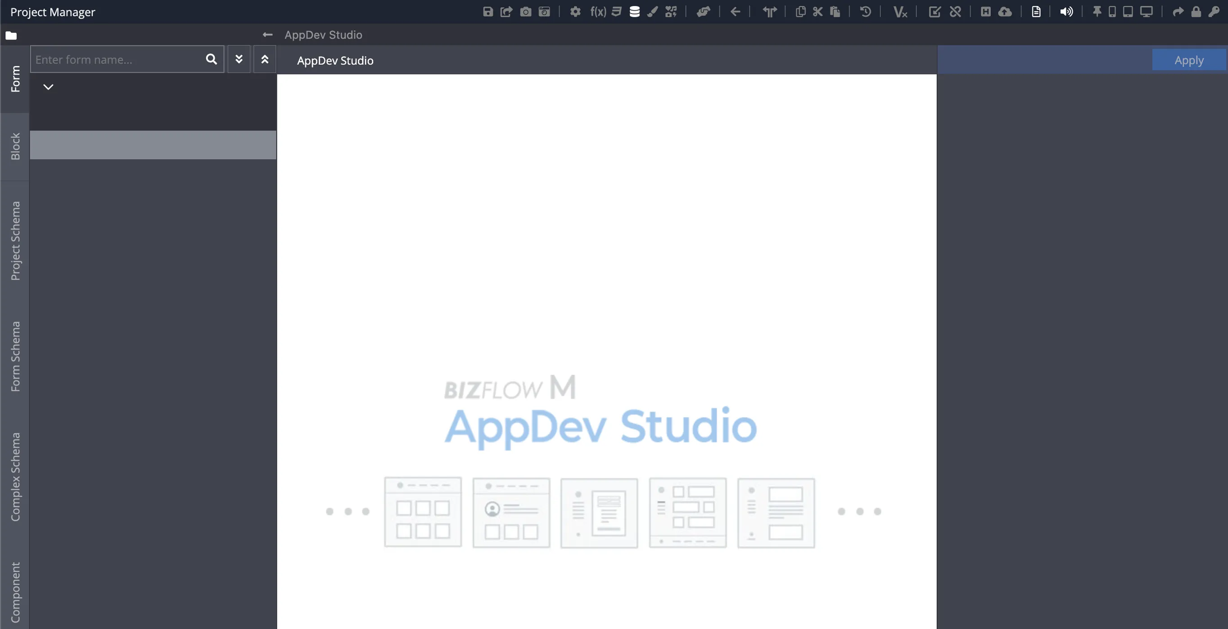
Task: Click the AppDev Studio canvas header tab
Action: [x=335, y=61]
